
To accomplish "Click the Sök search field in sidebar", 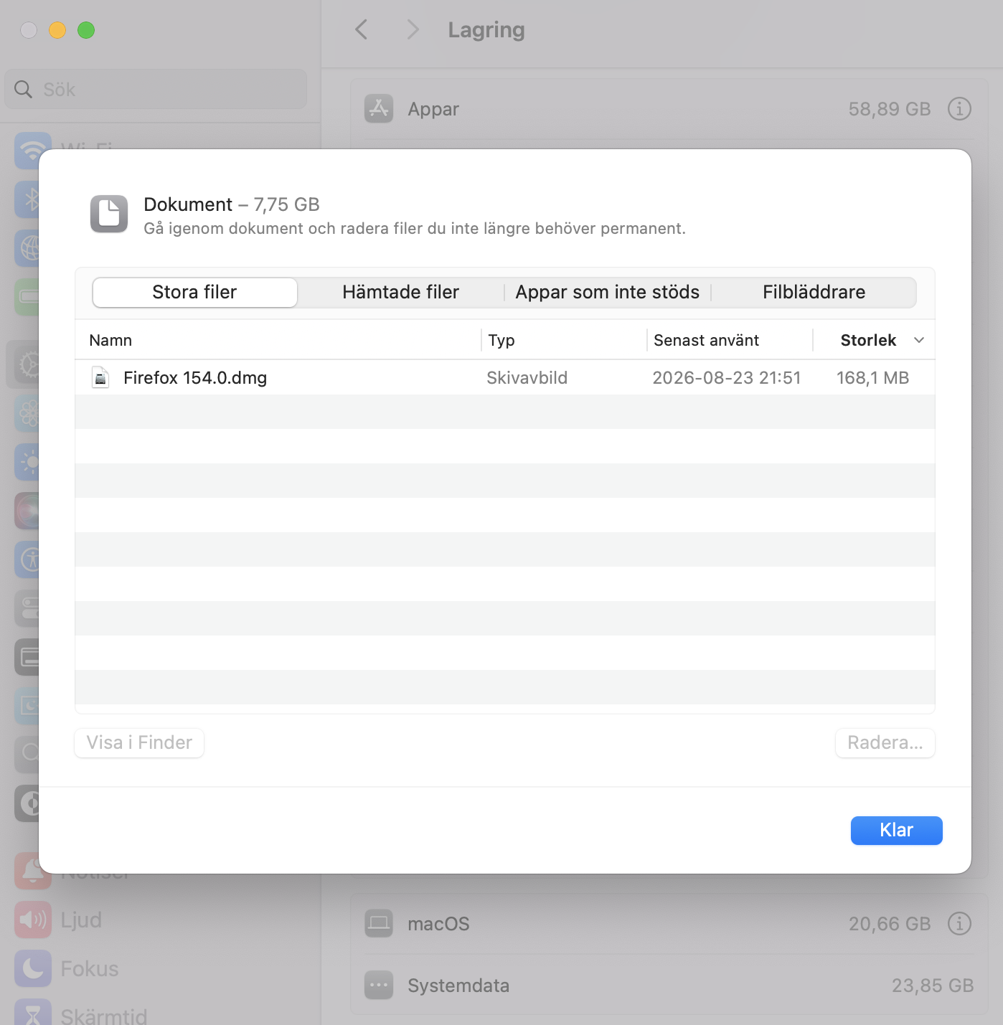I will 156,89.
